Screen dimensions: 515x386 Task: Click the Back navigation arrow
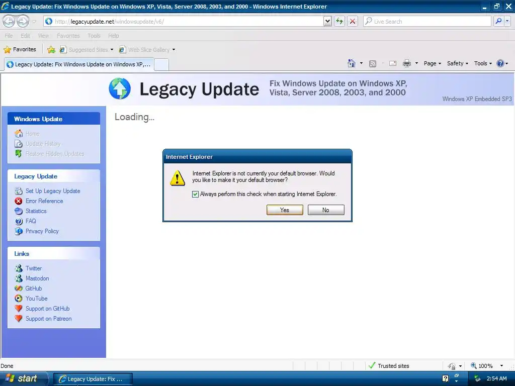click(x=9, y=21)
